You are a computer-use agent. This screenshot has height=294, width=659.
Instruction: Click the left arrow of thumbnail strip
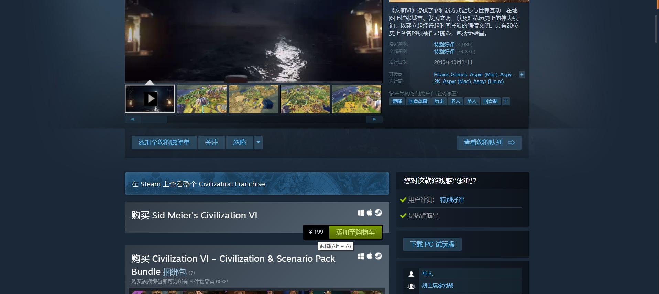click(133, 119)
